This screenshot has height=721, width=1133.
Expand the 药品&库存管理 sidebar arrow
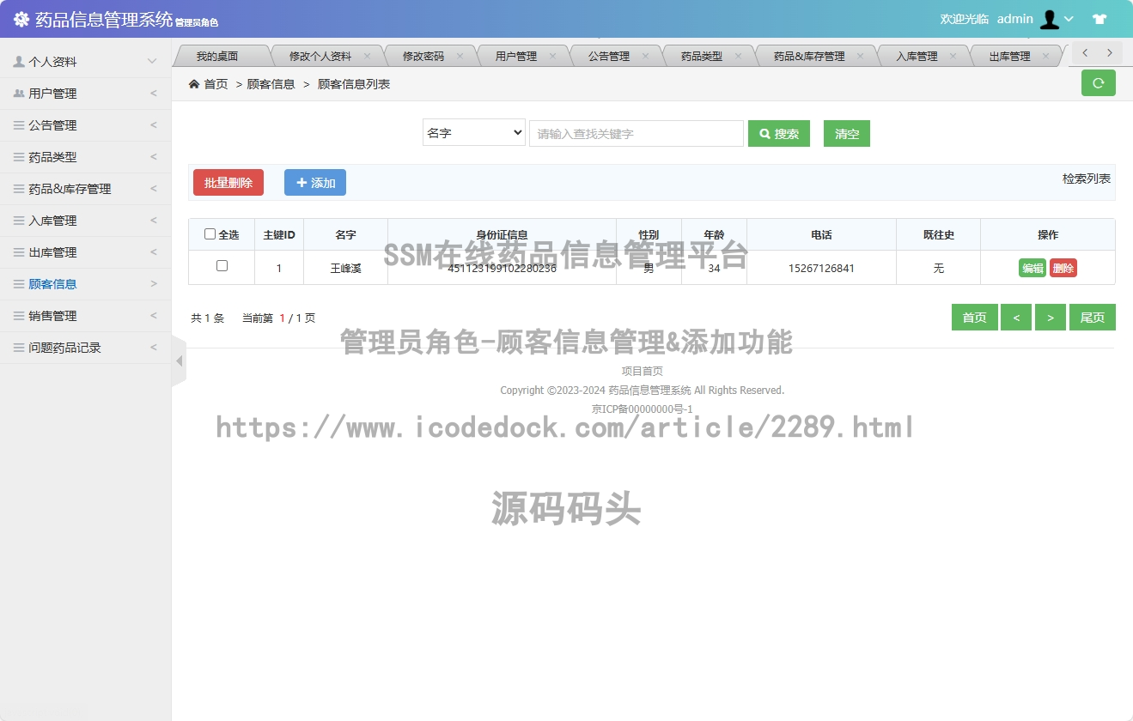[154, 189]
